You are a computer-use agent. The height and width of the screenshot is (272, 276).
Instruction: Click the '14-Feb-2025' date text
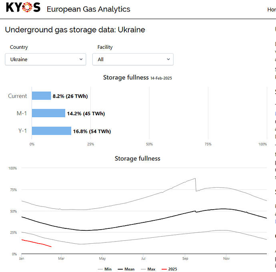click(161, 78)
